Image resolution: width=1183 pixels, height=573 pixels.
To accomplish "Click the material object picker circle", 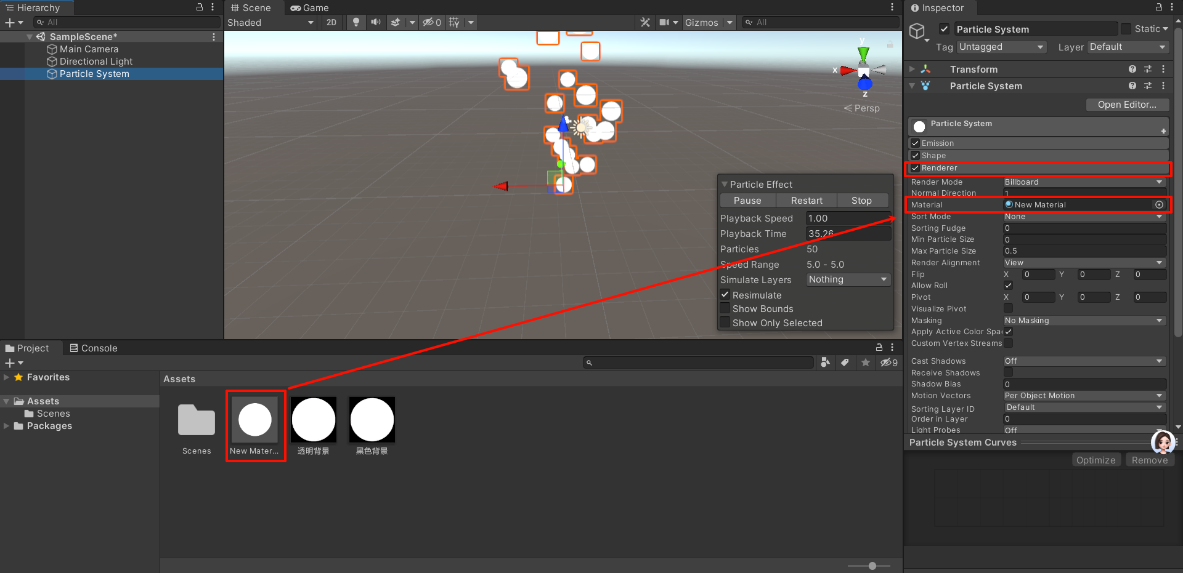I will (x=1159, y=205).
